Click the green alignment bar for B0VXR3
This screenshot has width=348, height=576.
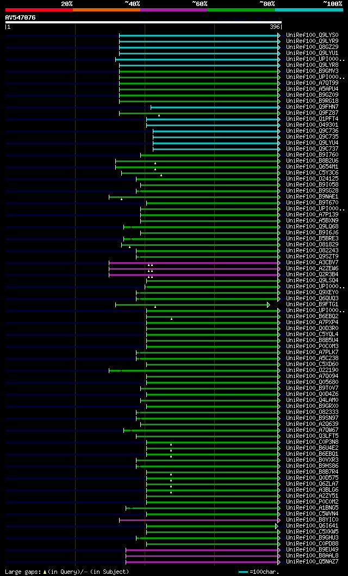(207, 460)
